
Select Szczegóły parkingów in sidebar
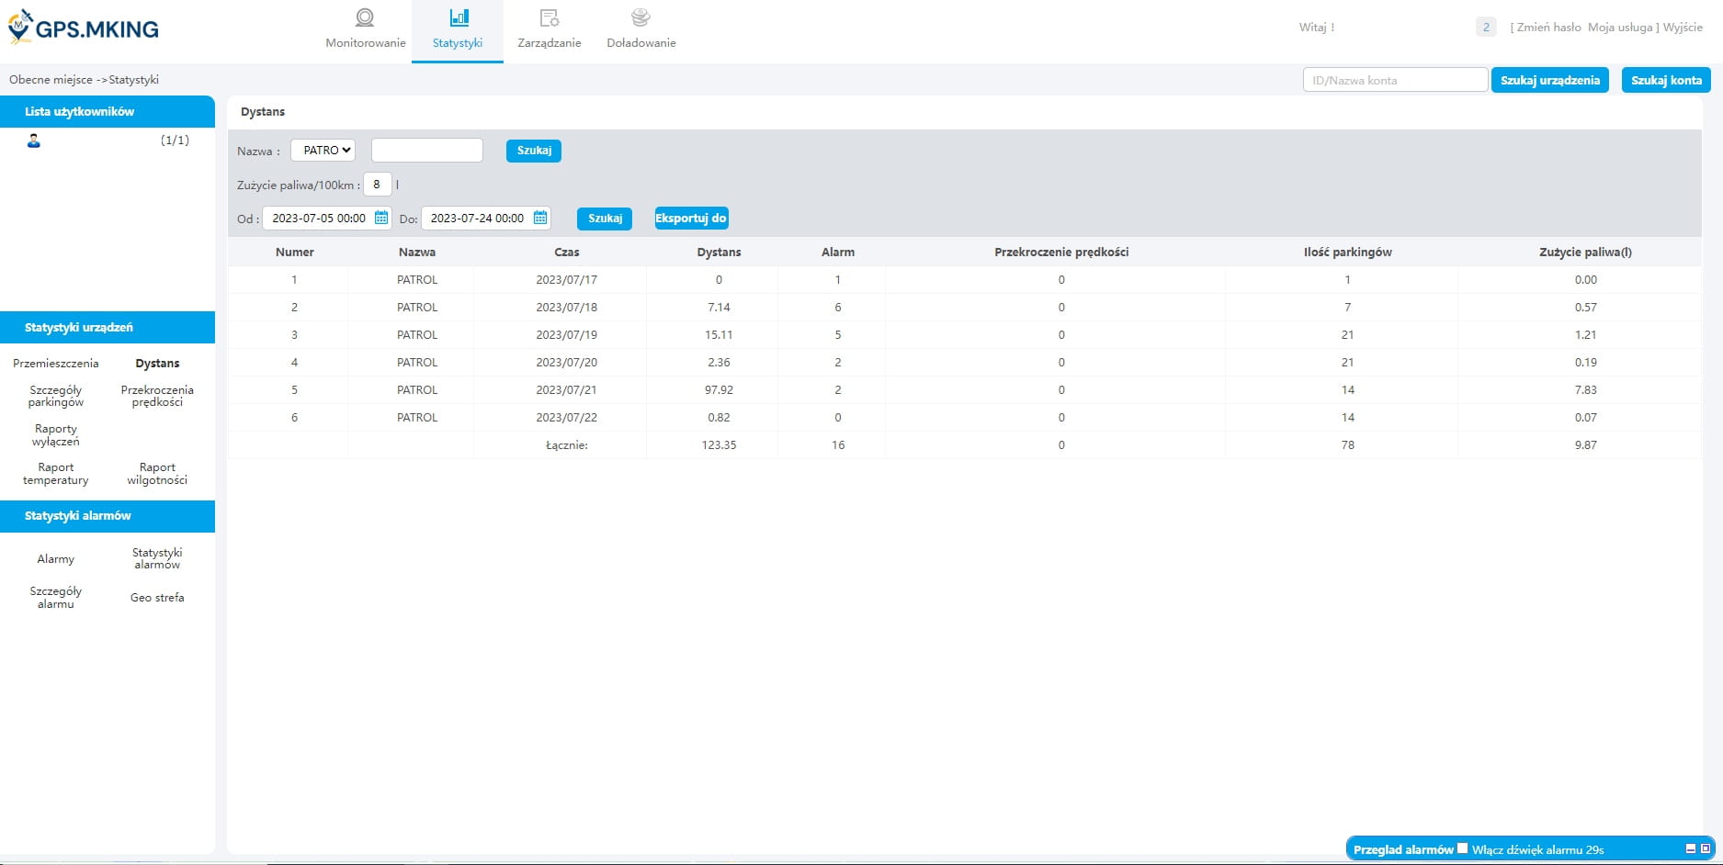[56, 396]
